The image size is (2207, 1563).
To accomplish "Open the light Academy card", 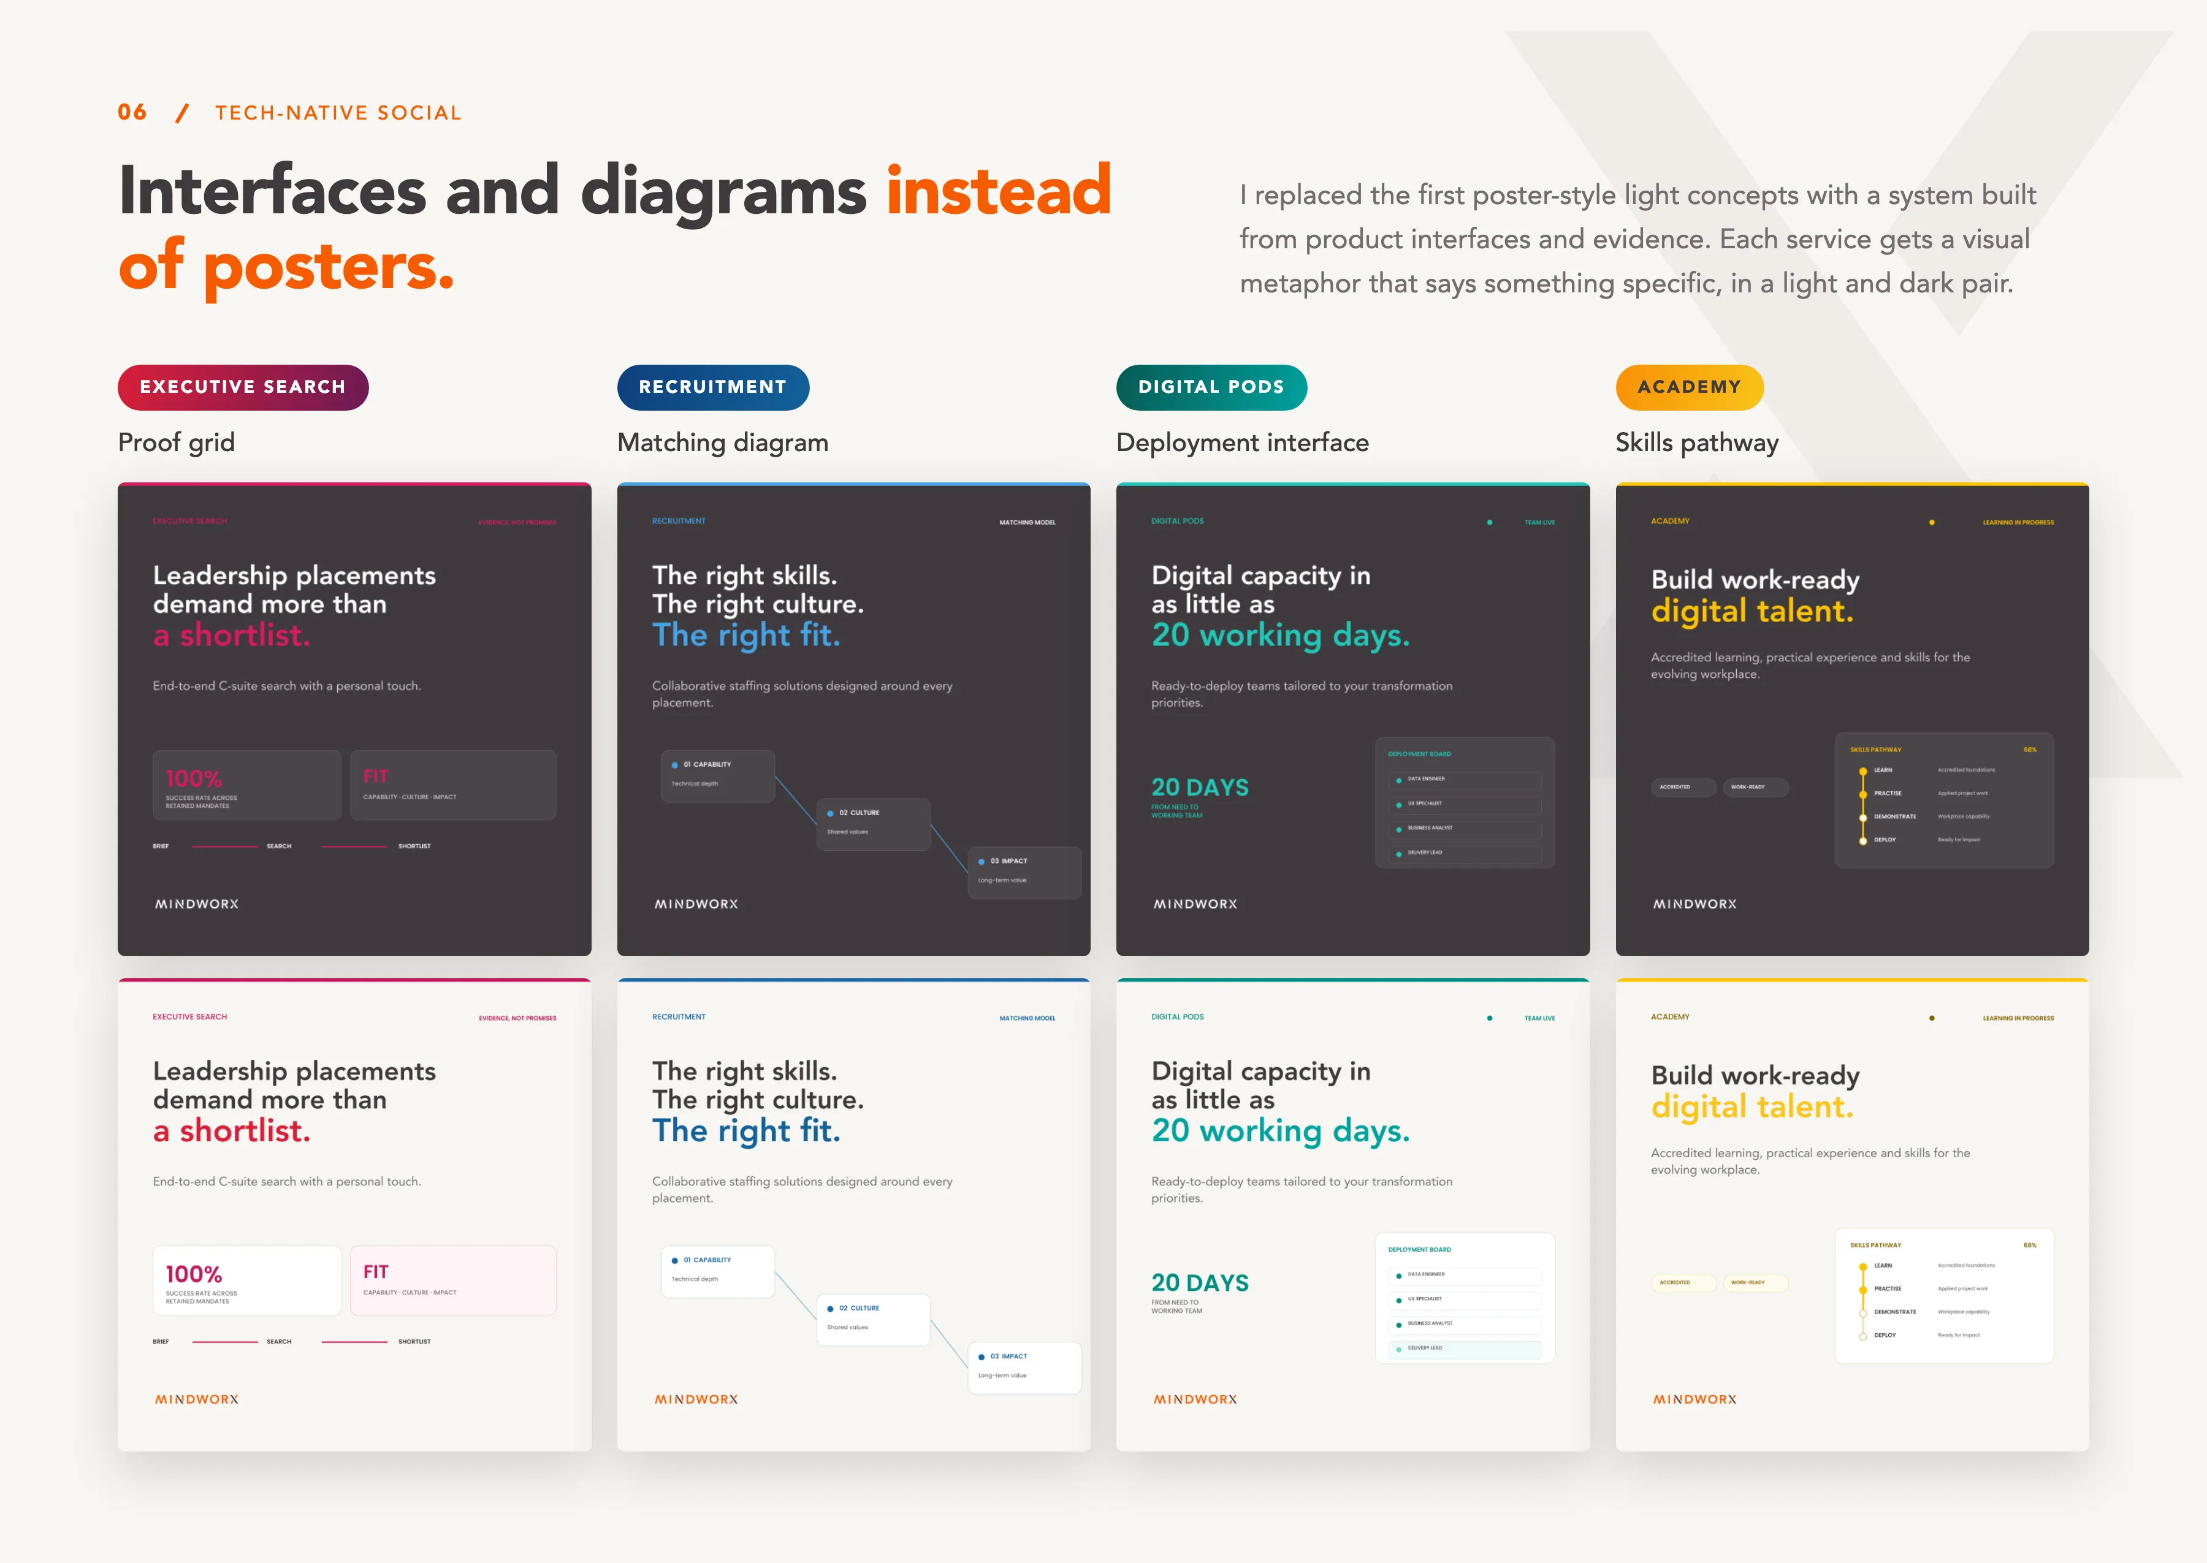I will (x=1852, y=1215).
